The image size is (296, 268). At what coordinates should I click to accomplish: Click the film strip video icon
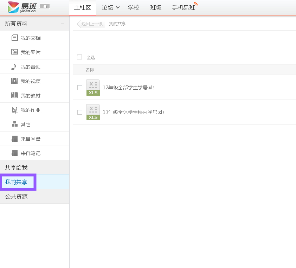click(14, 81)
